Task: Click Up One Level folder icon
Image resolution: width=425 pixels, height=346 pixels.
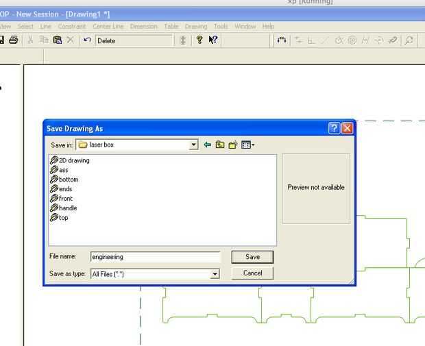Action: pyautogui.click(x=220, y=145)
